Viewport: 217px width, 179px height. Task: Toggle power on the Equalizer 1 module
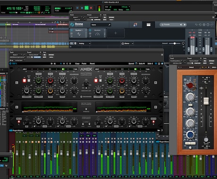point(72,30)
